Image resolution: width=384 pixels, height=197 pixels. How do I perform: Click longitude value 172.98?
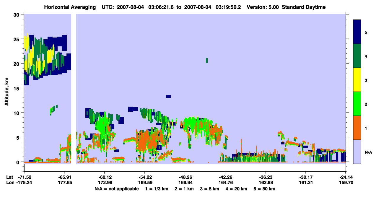105,183
